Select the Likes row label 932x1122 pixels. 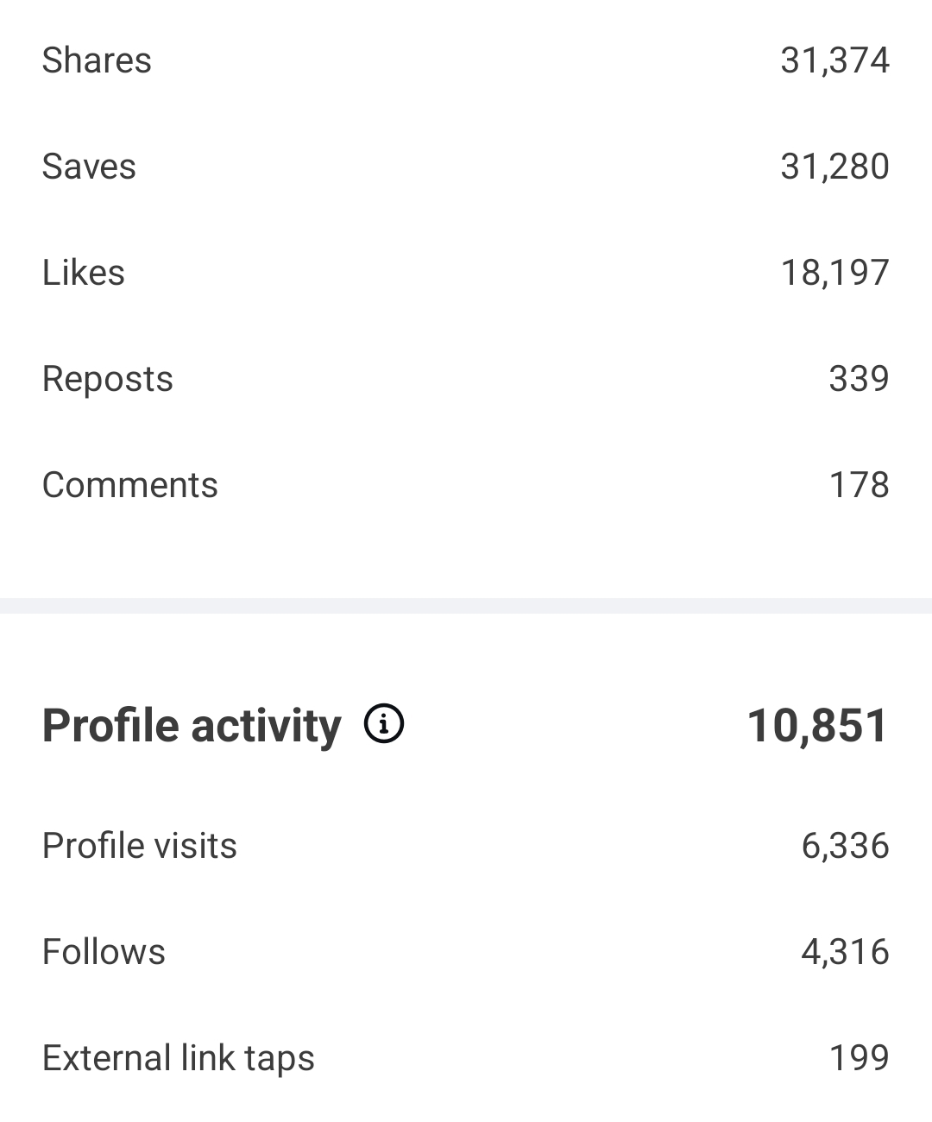point(84,273)
